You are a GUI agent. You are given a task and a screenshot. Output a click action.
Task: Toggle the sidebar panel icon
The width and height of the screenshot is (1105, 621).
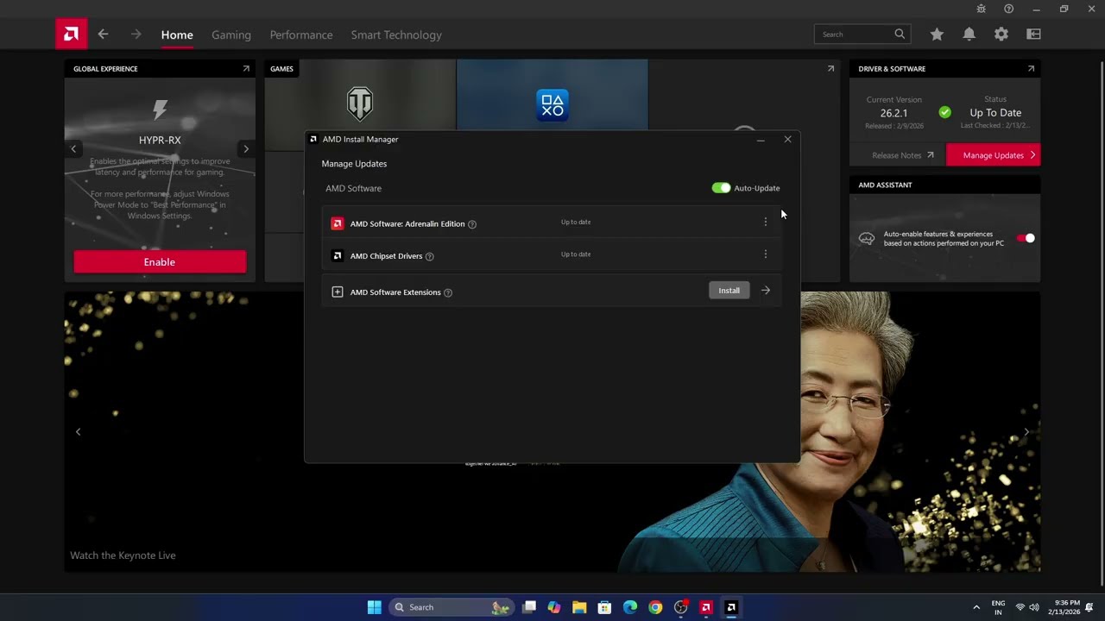coord(1033,34)
